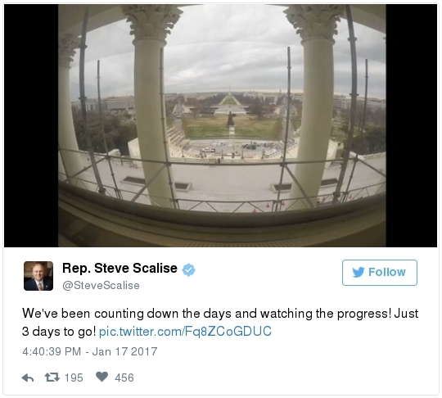
Task: Click the @SteveScalise handle
Action: point(101,286)
